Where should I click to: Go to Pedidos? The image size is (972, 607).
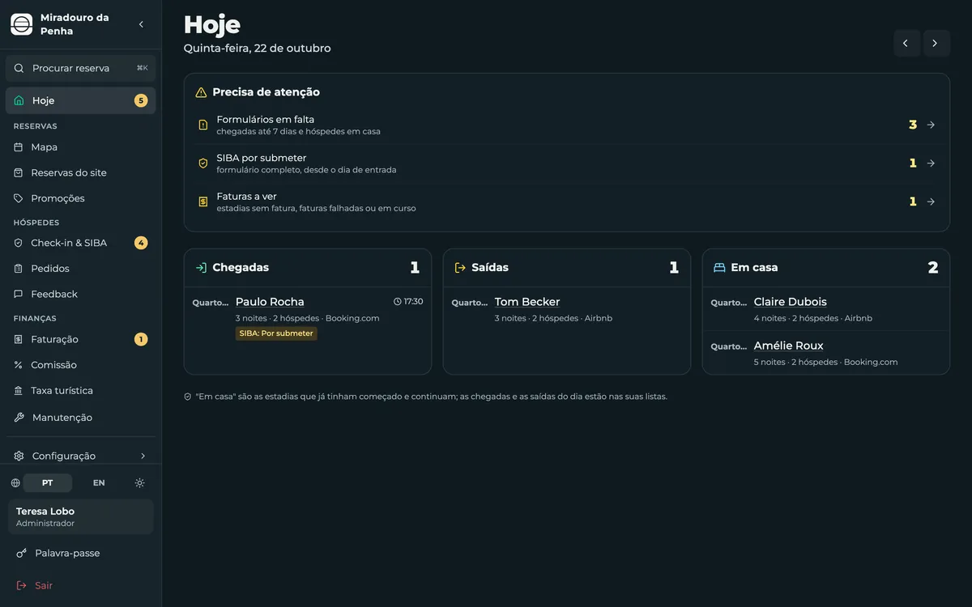pyautogui.click(x=81, y=269)
